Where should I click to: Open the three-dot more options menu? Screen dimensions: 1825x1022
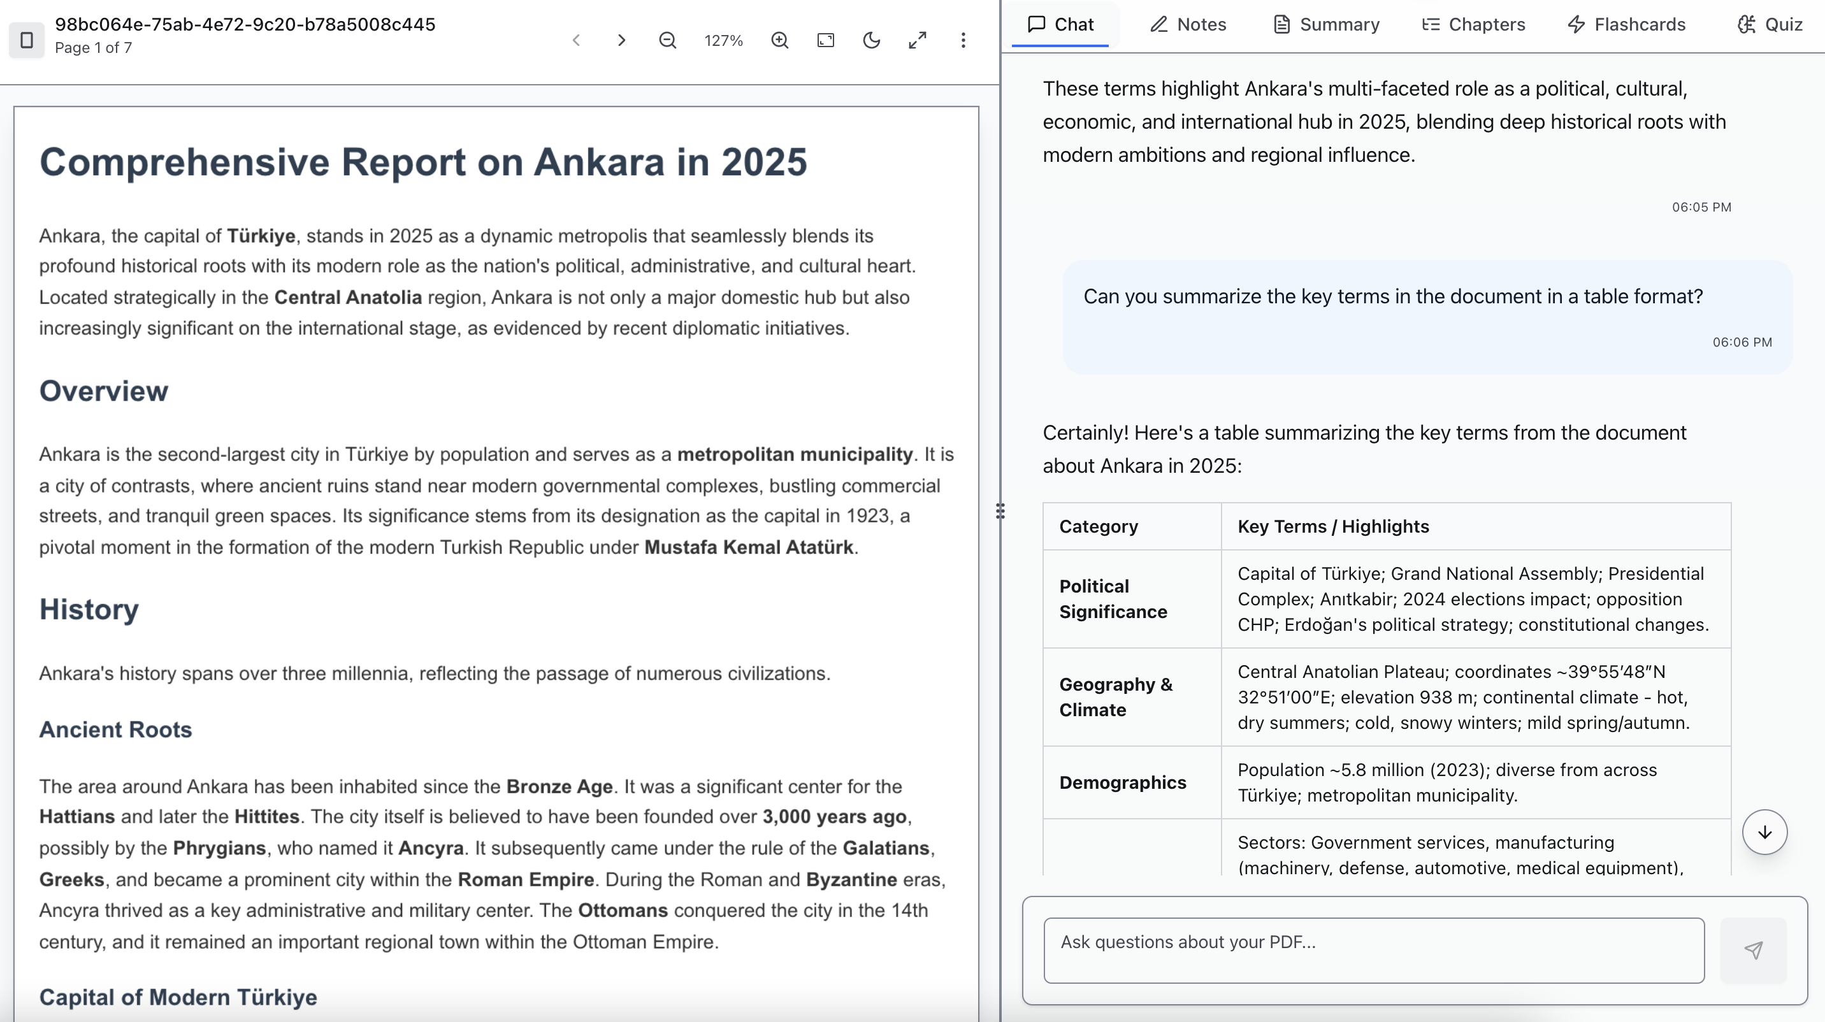coord(963,40)
